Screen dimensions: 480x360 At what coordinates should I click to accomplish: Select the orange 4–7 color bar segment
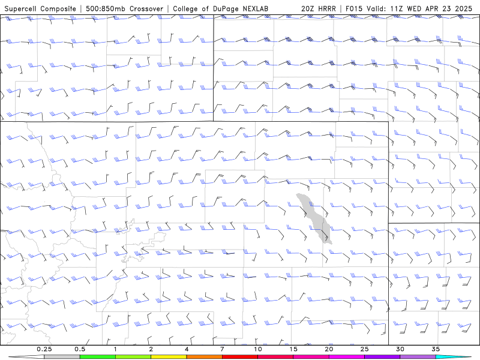click(x=204, y=357)
